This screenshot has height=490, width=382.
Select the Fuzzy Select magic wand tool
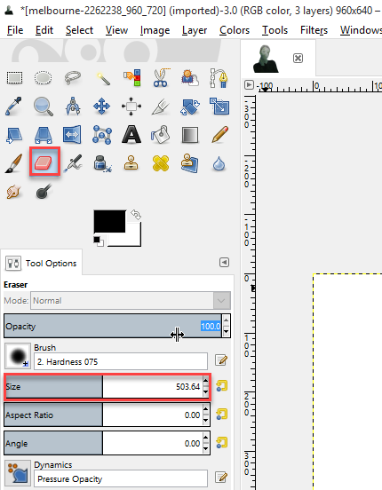point(103,78)
